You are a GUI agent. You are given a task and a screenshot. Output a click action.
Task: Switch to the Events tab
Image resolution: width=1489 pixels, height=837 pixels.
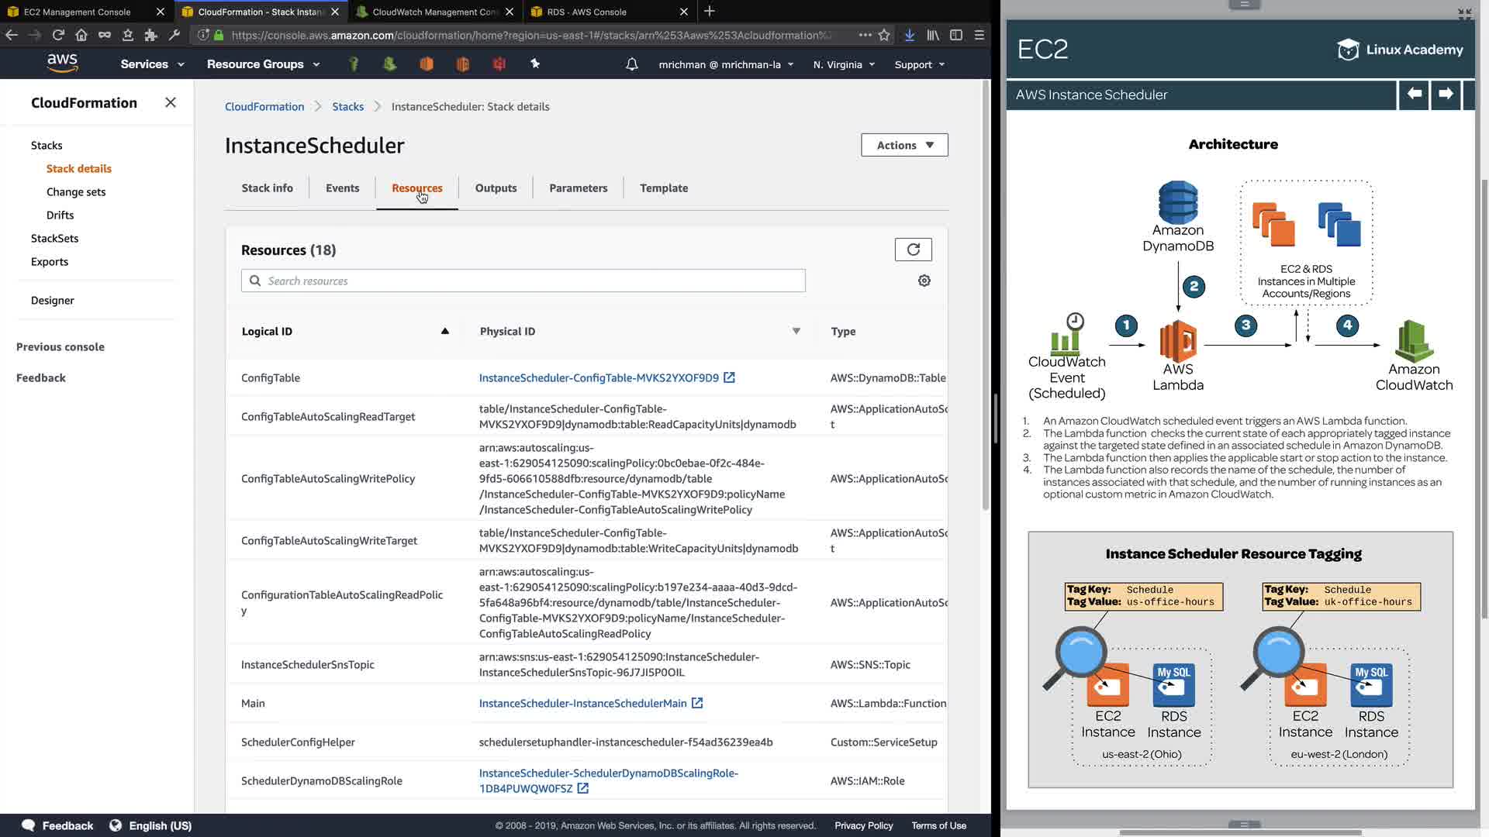342,188
